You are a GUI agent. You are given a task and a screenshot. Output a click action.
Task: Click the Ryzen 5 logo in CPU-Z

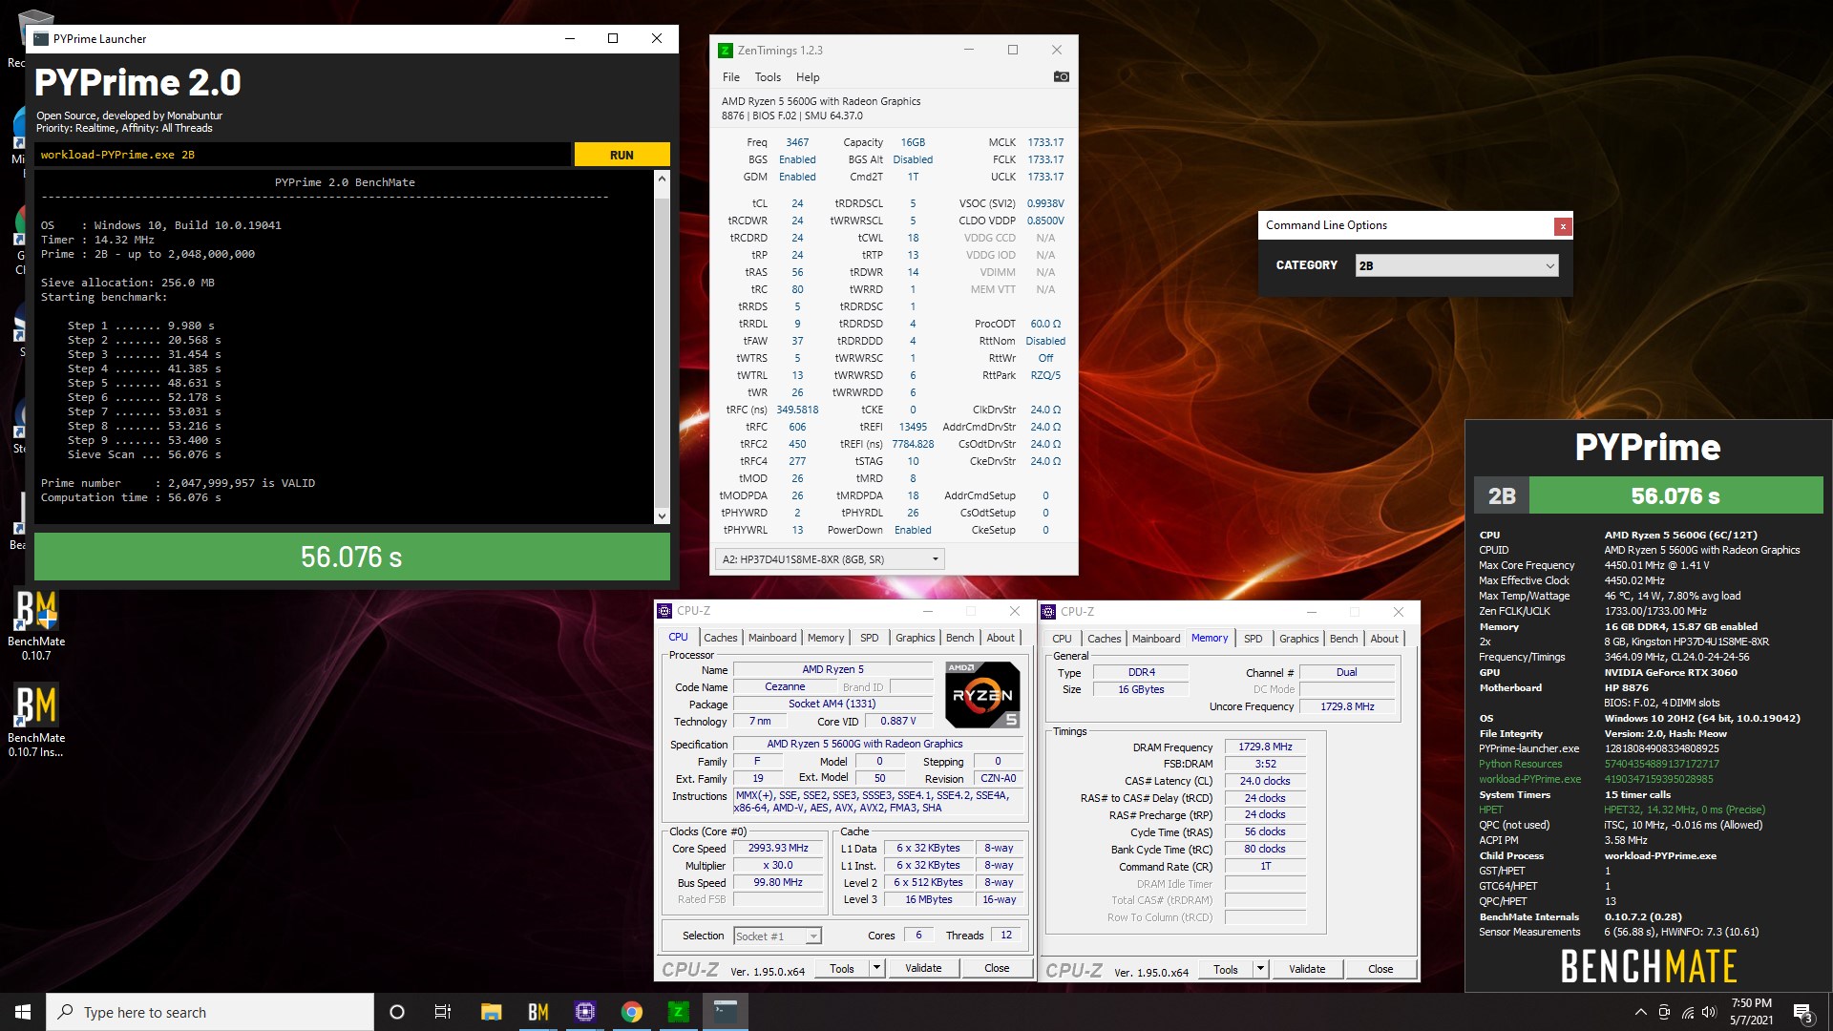982,694
